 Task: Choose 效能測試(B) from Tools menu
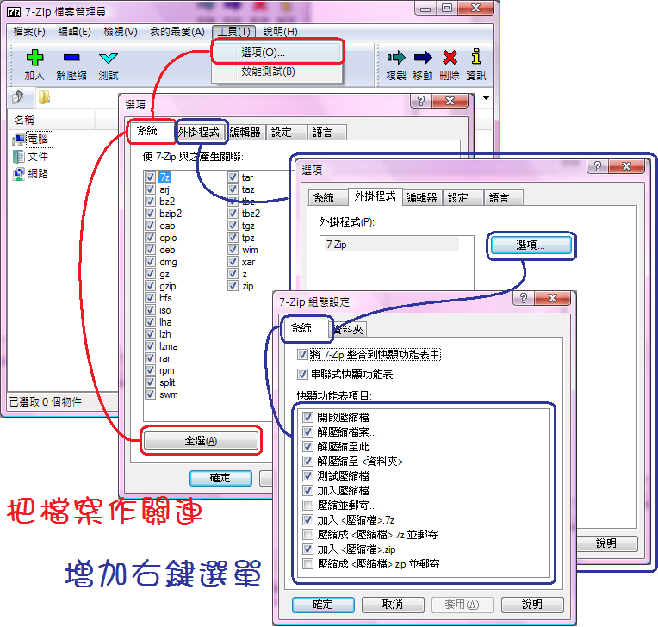click(x=277, y=71)
